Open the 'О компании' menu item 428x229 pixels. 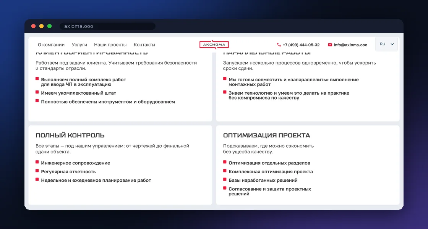coord(51,45)
